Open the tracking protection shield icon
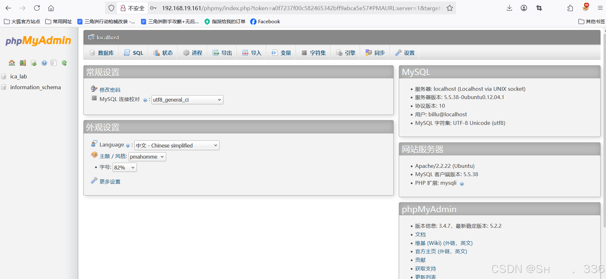Image resolution: width=606 pixels, height=279 pixels. 111,8
